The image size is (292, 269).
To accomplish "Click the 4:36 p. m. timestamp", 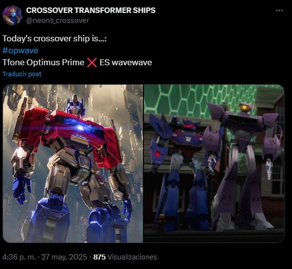I will 19,257.
